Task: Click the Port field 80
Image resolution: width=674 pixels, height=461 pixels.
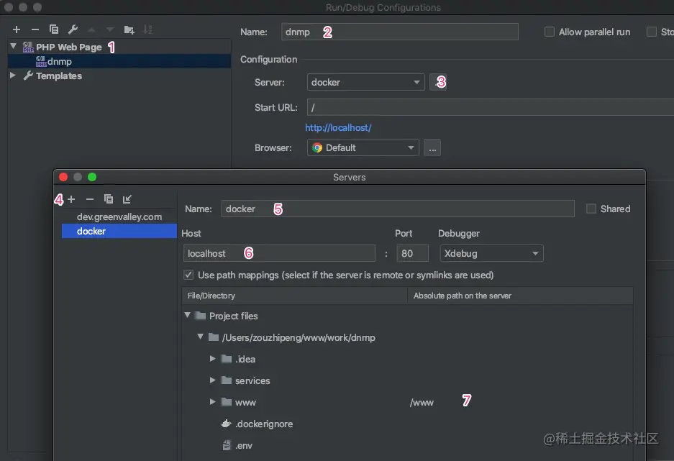Action: (412, 253)
